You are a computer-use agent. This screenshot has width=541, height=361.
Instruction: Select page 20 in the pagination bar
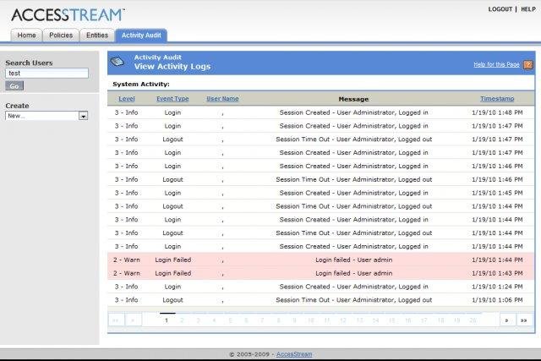[x=473, y=320]
